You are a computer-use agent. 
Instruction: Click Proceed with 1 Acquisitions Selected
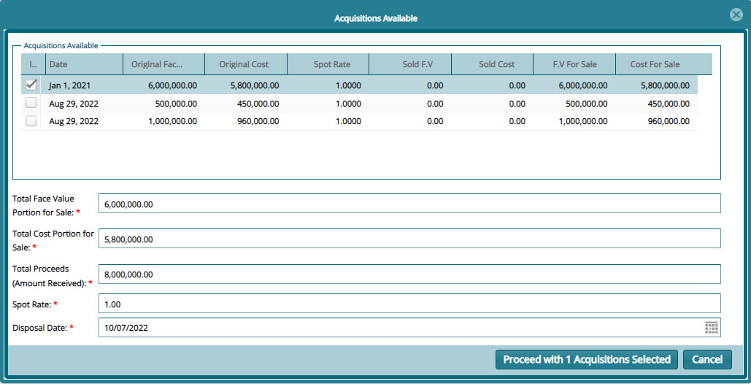(587, 360)
